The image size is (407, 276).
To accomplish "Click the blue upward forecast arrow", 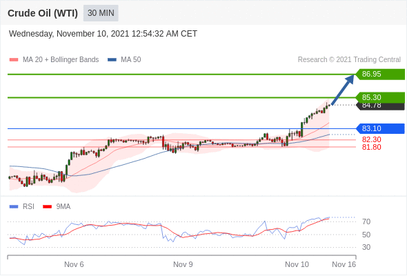I will pyautogui.click(x=343, y=90).
